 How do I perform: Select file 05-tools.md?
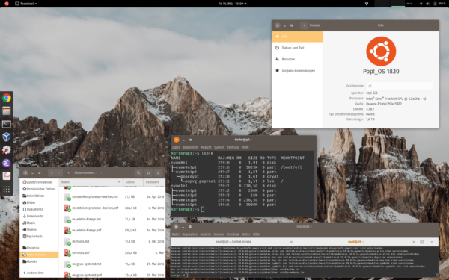click(112, 242)
